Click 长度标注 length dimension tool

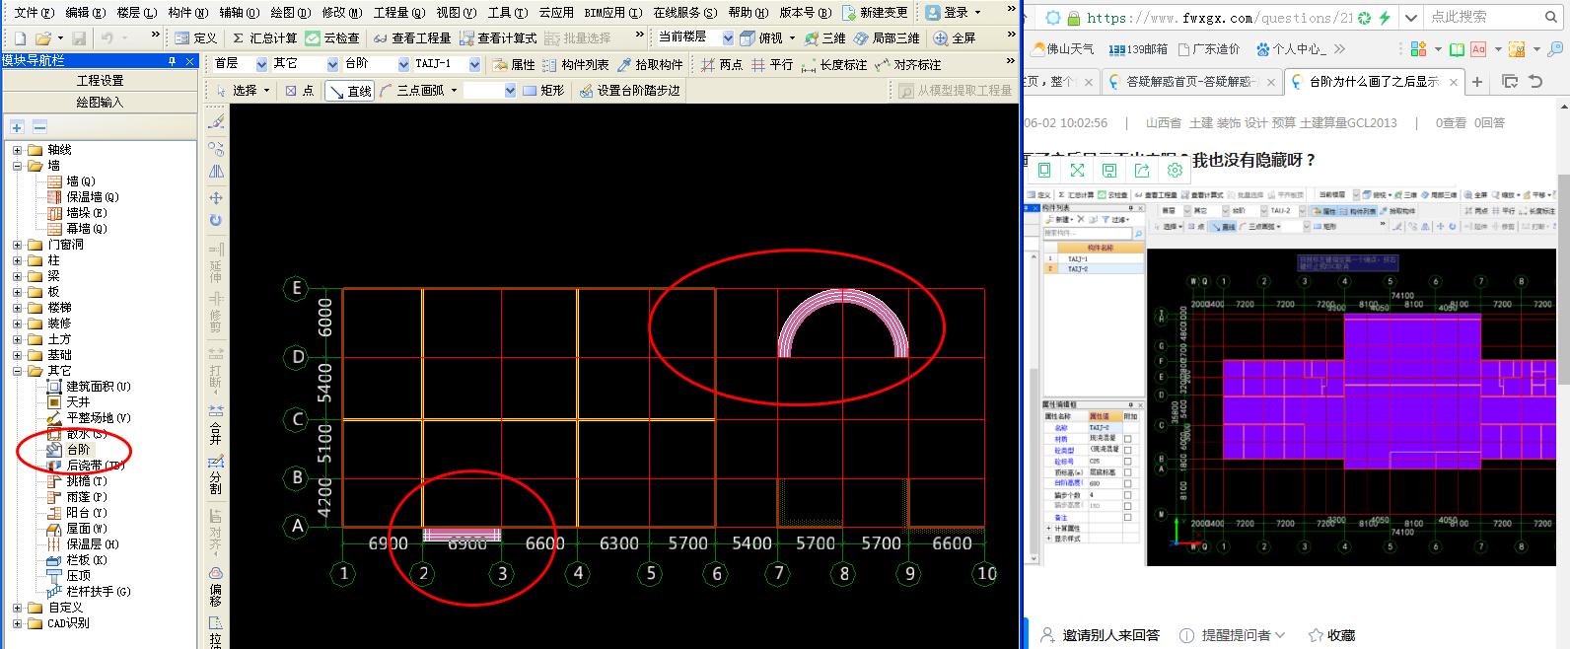click(834, 64)
